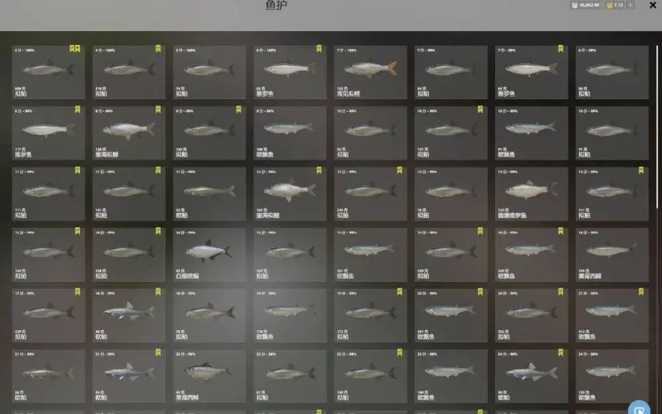Select the 常见拟鲤 fish card
This screenshot has height=414, width=662.
pos(370,72)
